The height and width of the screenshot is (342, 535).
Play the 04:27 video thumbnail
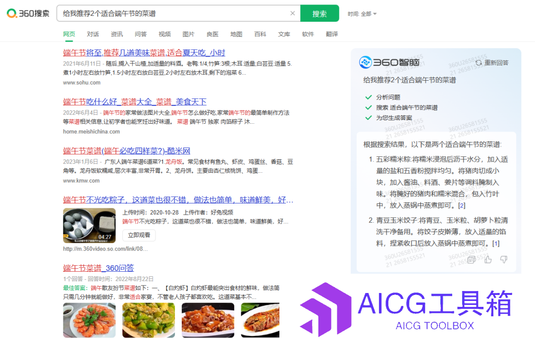point(89,225)
